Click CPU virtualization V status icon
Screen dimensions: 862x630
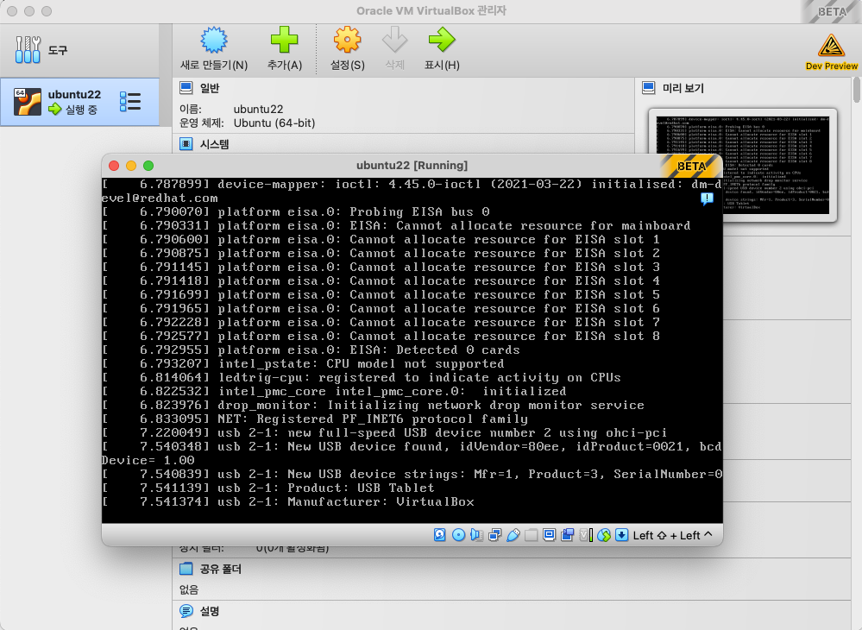(x=586, y=535)
